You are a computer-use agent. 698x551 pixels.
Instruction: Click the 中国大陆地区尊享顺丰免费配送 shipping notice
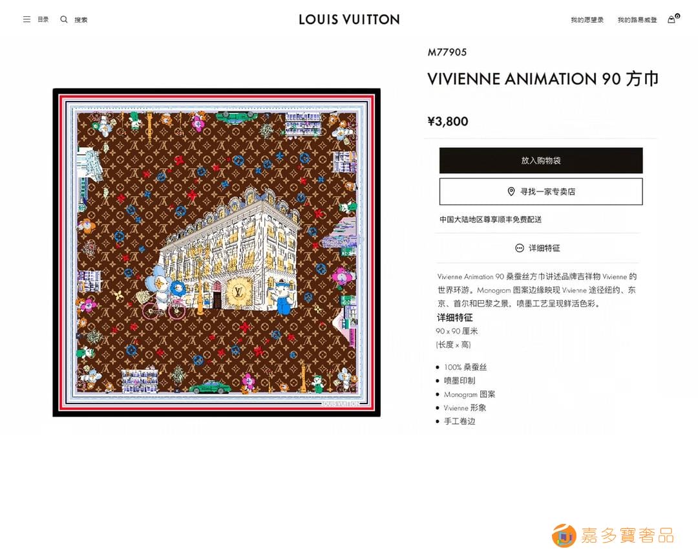[x=491, y=219]
